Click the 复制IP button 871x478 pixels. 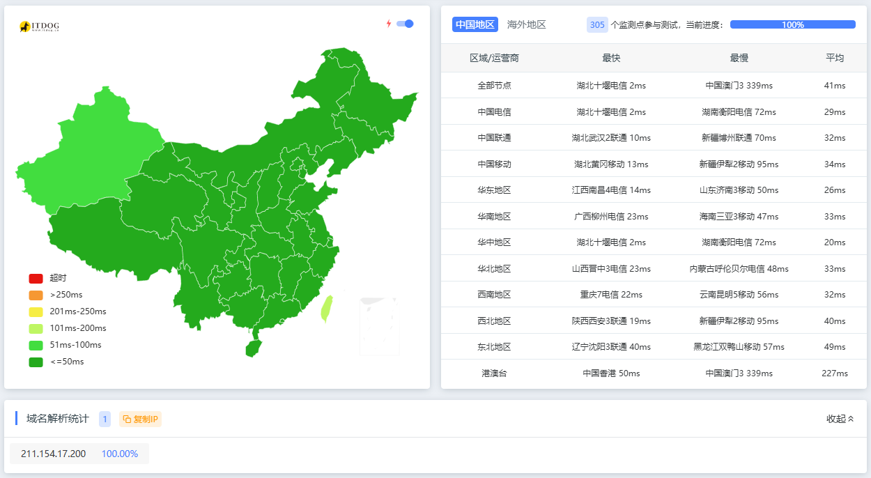[x=140, y=419]
